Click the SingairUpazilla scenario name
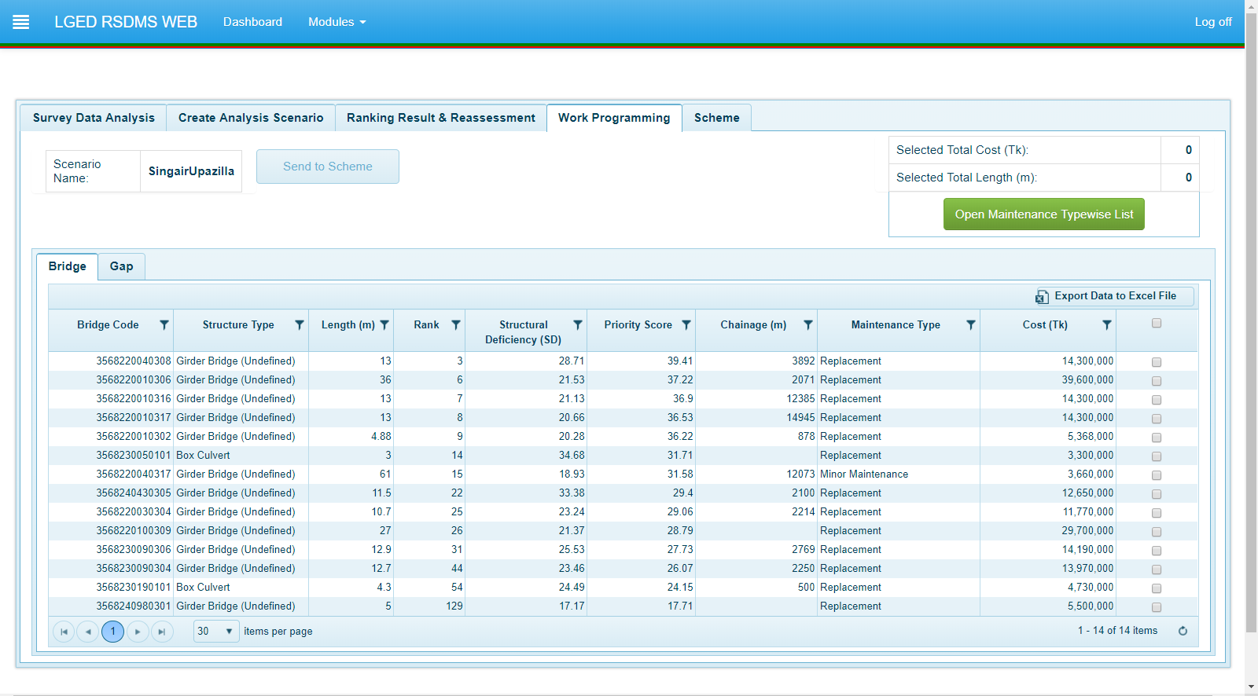Viewport: 1258px width, 696px height. click(191, 171)
